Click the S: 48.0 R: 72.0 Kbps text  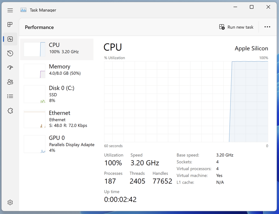(68, 125)
